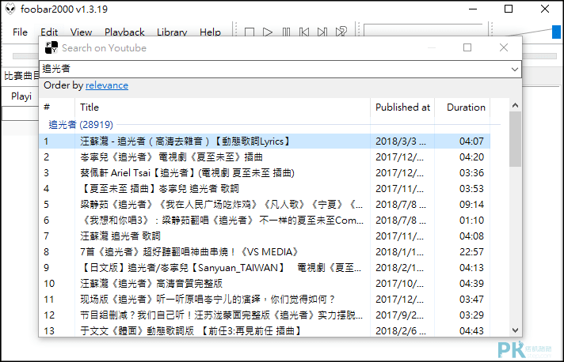Screen dimensions: 564x362
Task: Click the results list scroll down arrow
Action: pyautogui.click(x=515, y=330)
